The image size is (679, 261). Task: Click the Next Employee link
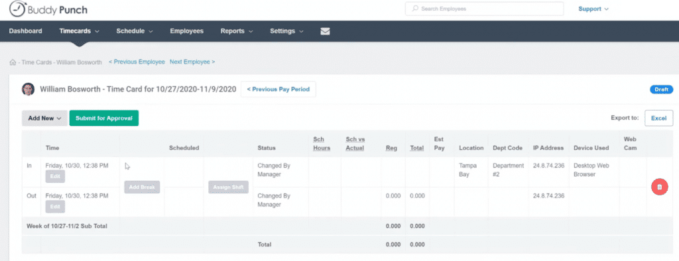click(x=192, y=62)
